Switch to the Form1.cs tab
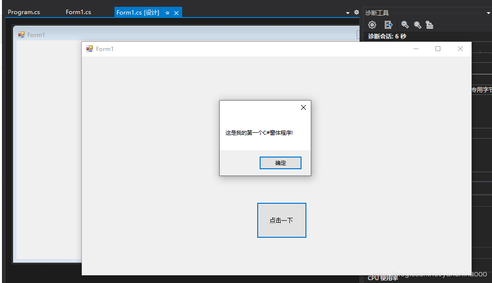Screen dimensions: 492x283 point(78,12)
